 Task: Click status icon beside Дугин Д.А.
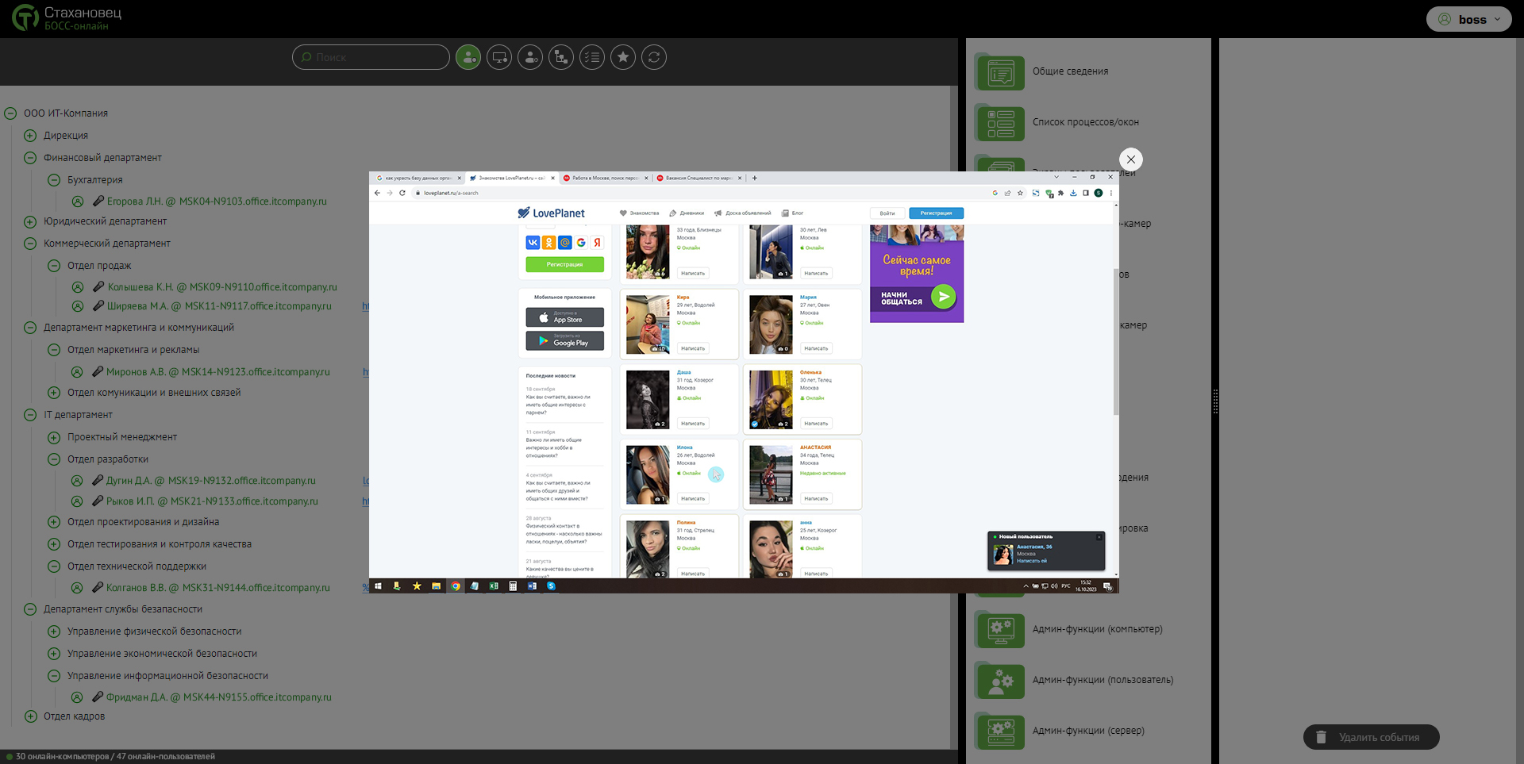click(x=77, y=481)
